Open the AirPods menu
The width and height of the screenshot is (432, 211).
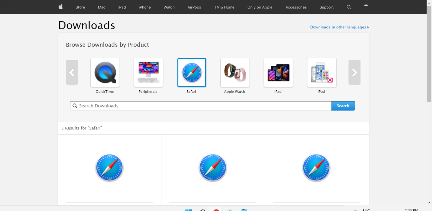pyautogui.click(x=194, y=7)
